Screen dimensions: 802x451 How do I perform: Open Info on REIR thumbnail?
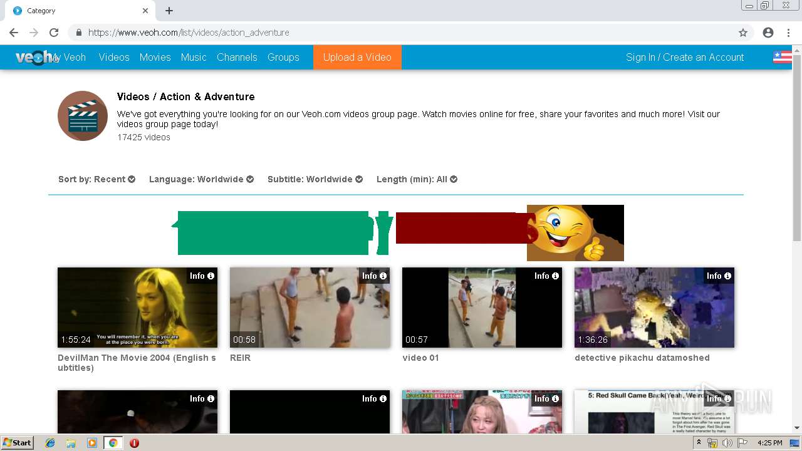pyautogui.click(x=374, y=276)
